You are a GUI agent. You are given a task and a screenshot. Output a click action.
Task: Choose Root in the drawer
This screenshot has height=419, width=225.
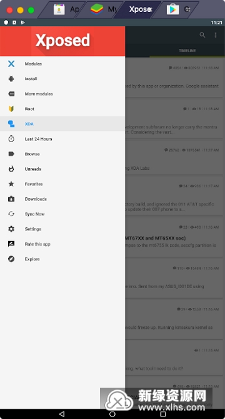click(62, 109)
